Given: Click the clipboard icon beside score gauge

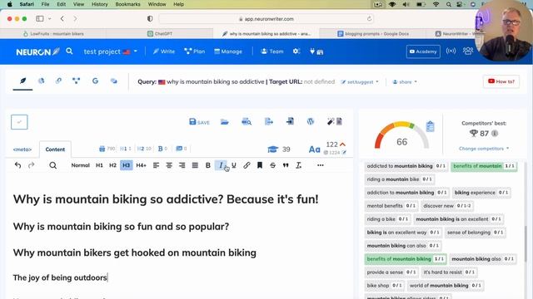Looking at the screenshot, I should [x=430, y=126].
